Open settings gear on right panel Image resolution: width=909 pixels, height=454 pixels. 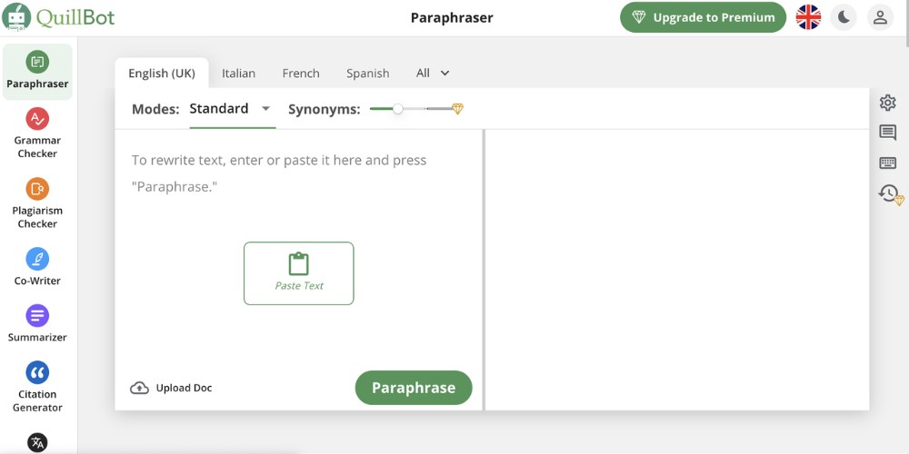[x=887, y=104]
